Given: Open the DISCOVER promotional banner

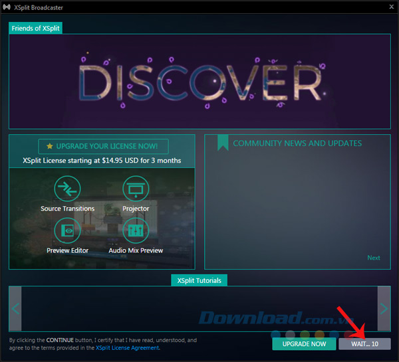Looking at the screenshot, I should tap(199, 81).
